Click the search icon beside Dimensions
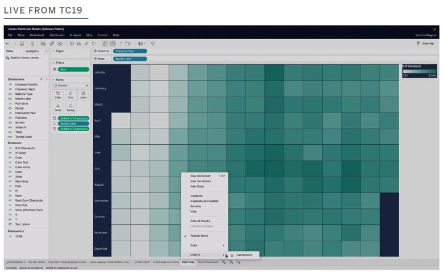The height and width of the screenshot is (272, 444). tap(42, 79)
